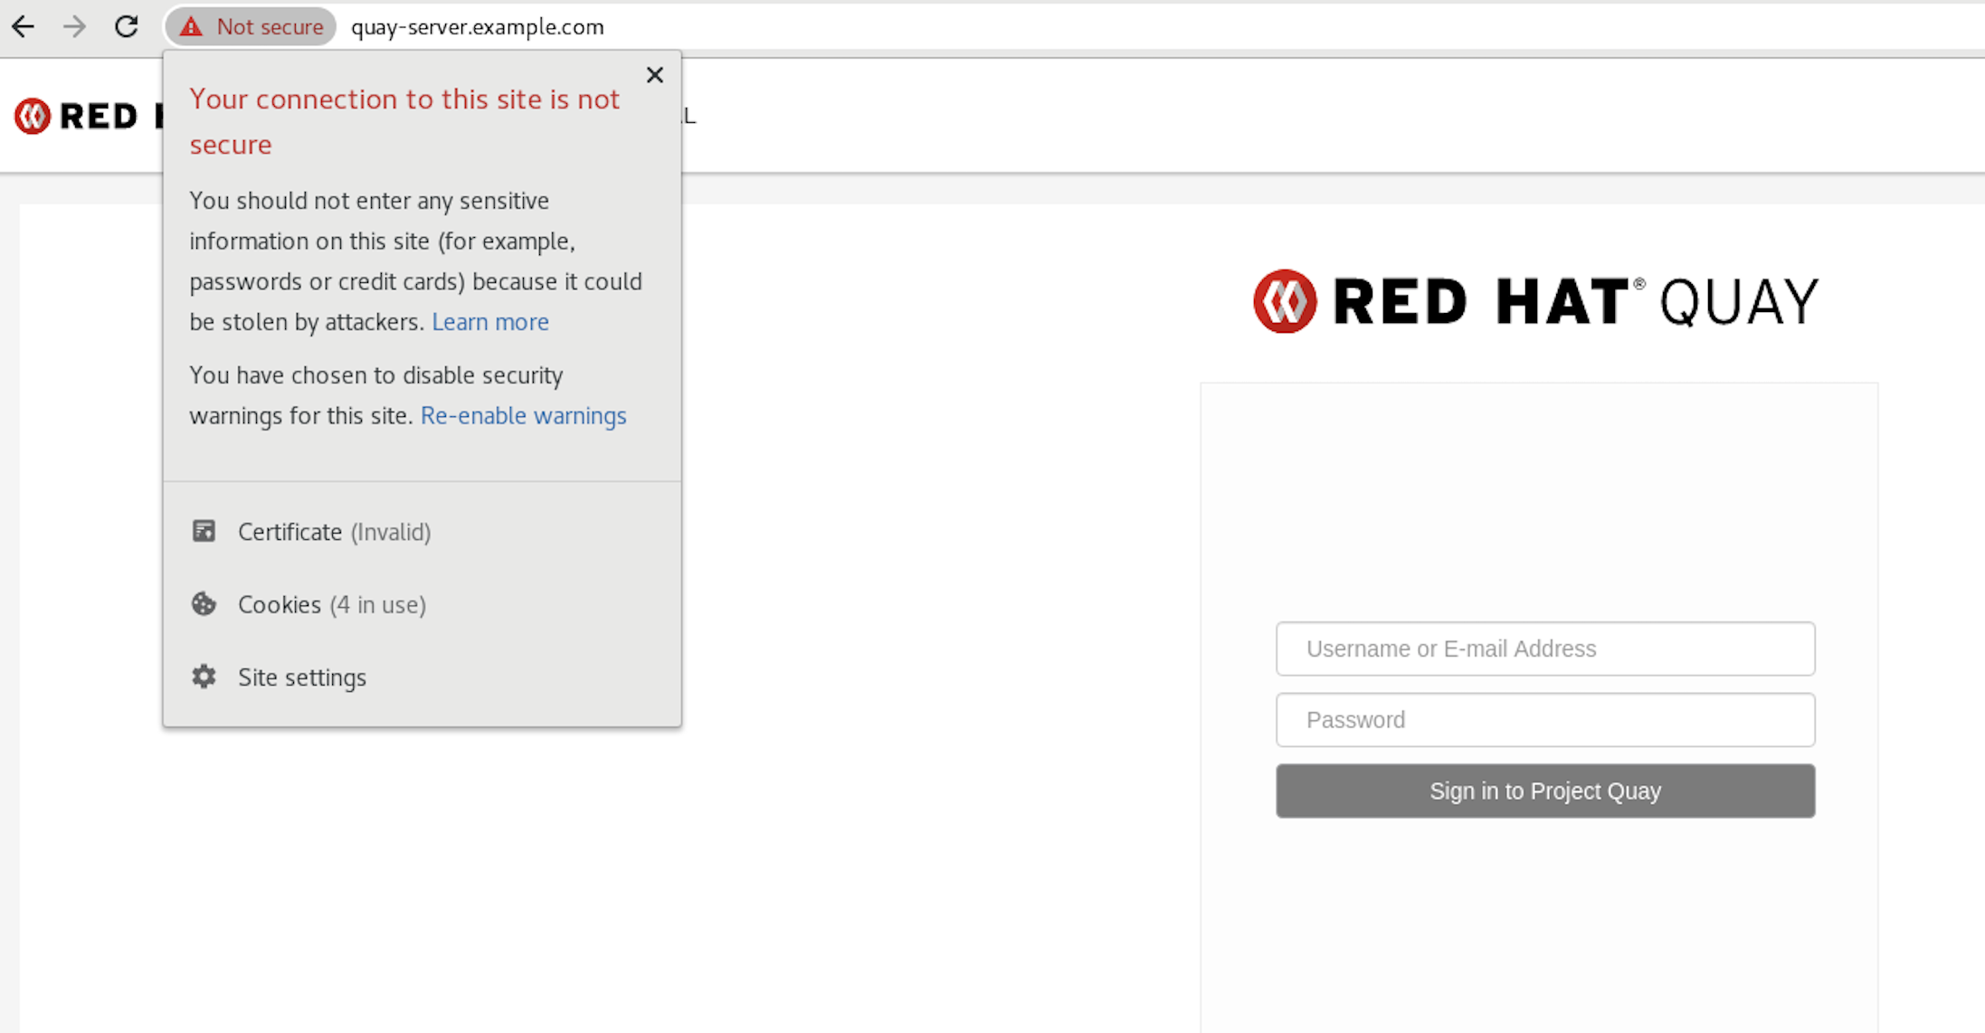This screenshot has width=1985, height=1033.
Task: Open Certificate (Invalid) entry
Action: (334, 532)
